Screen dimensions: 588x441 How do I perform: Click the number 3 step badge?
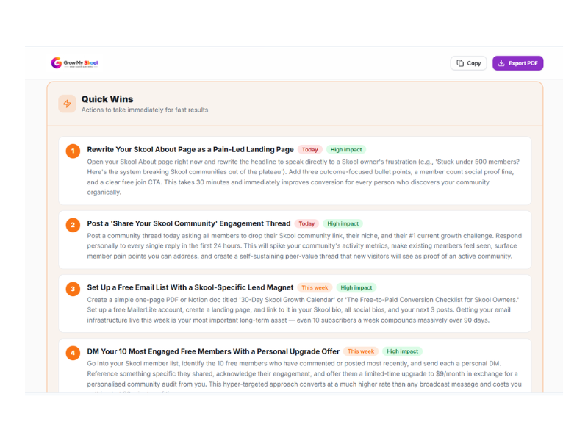pyautogui.click(x=73, y=289)
